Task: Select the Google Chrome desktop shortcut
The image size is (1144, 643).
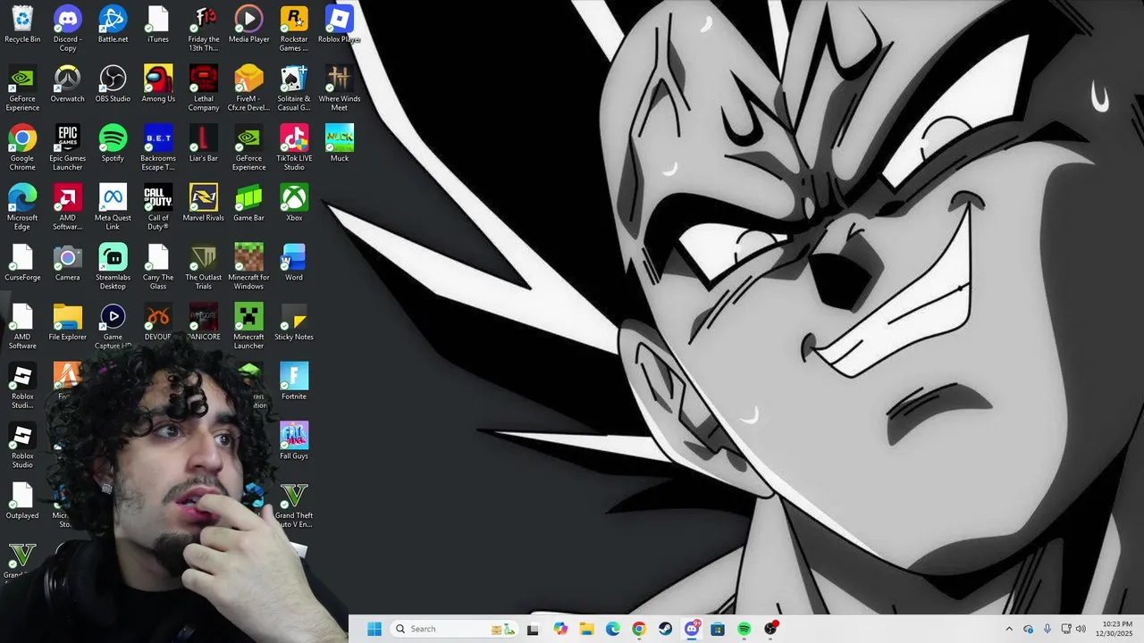Action: click(x=22, y=147)
